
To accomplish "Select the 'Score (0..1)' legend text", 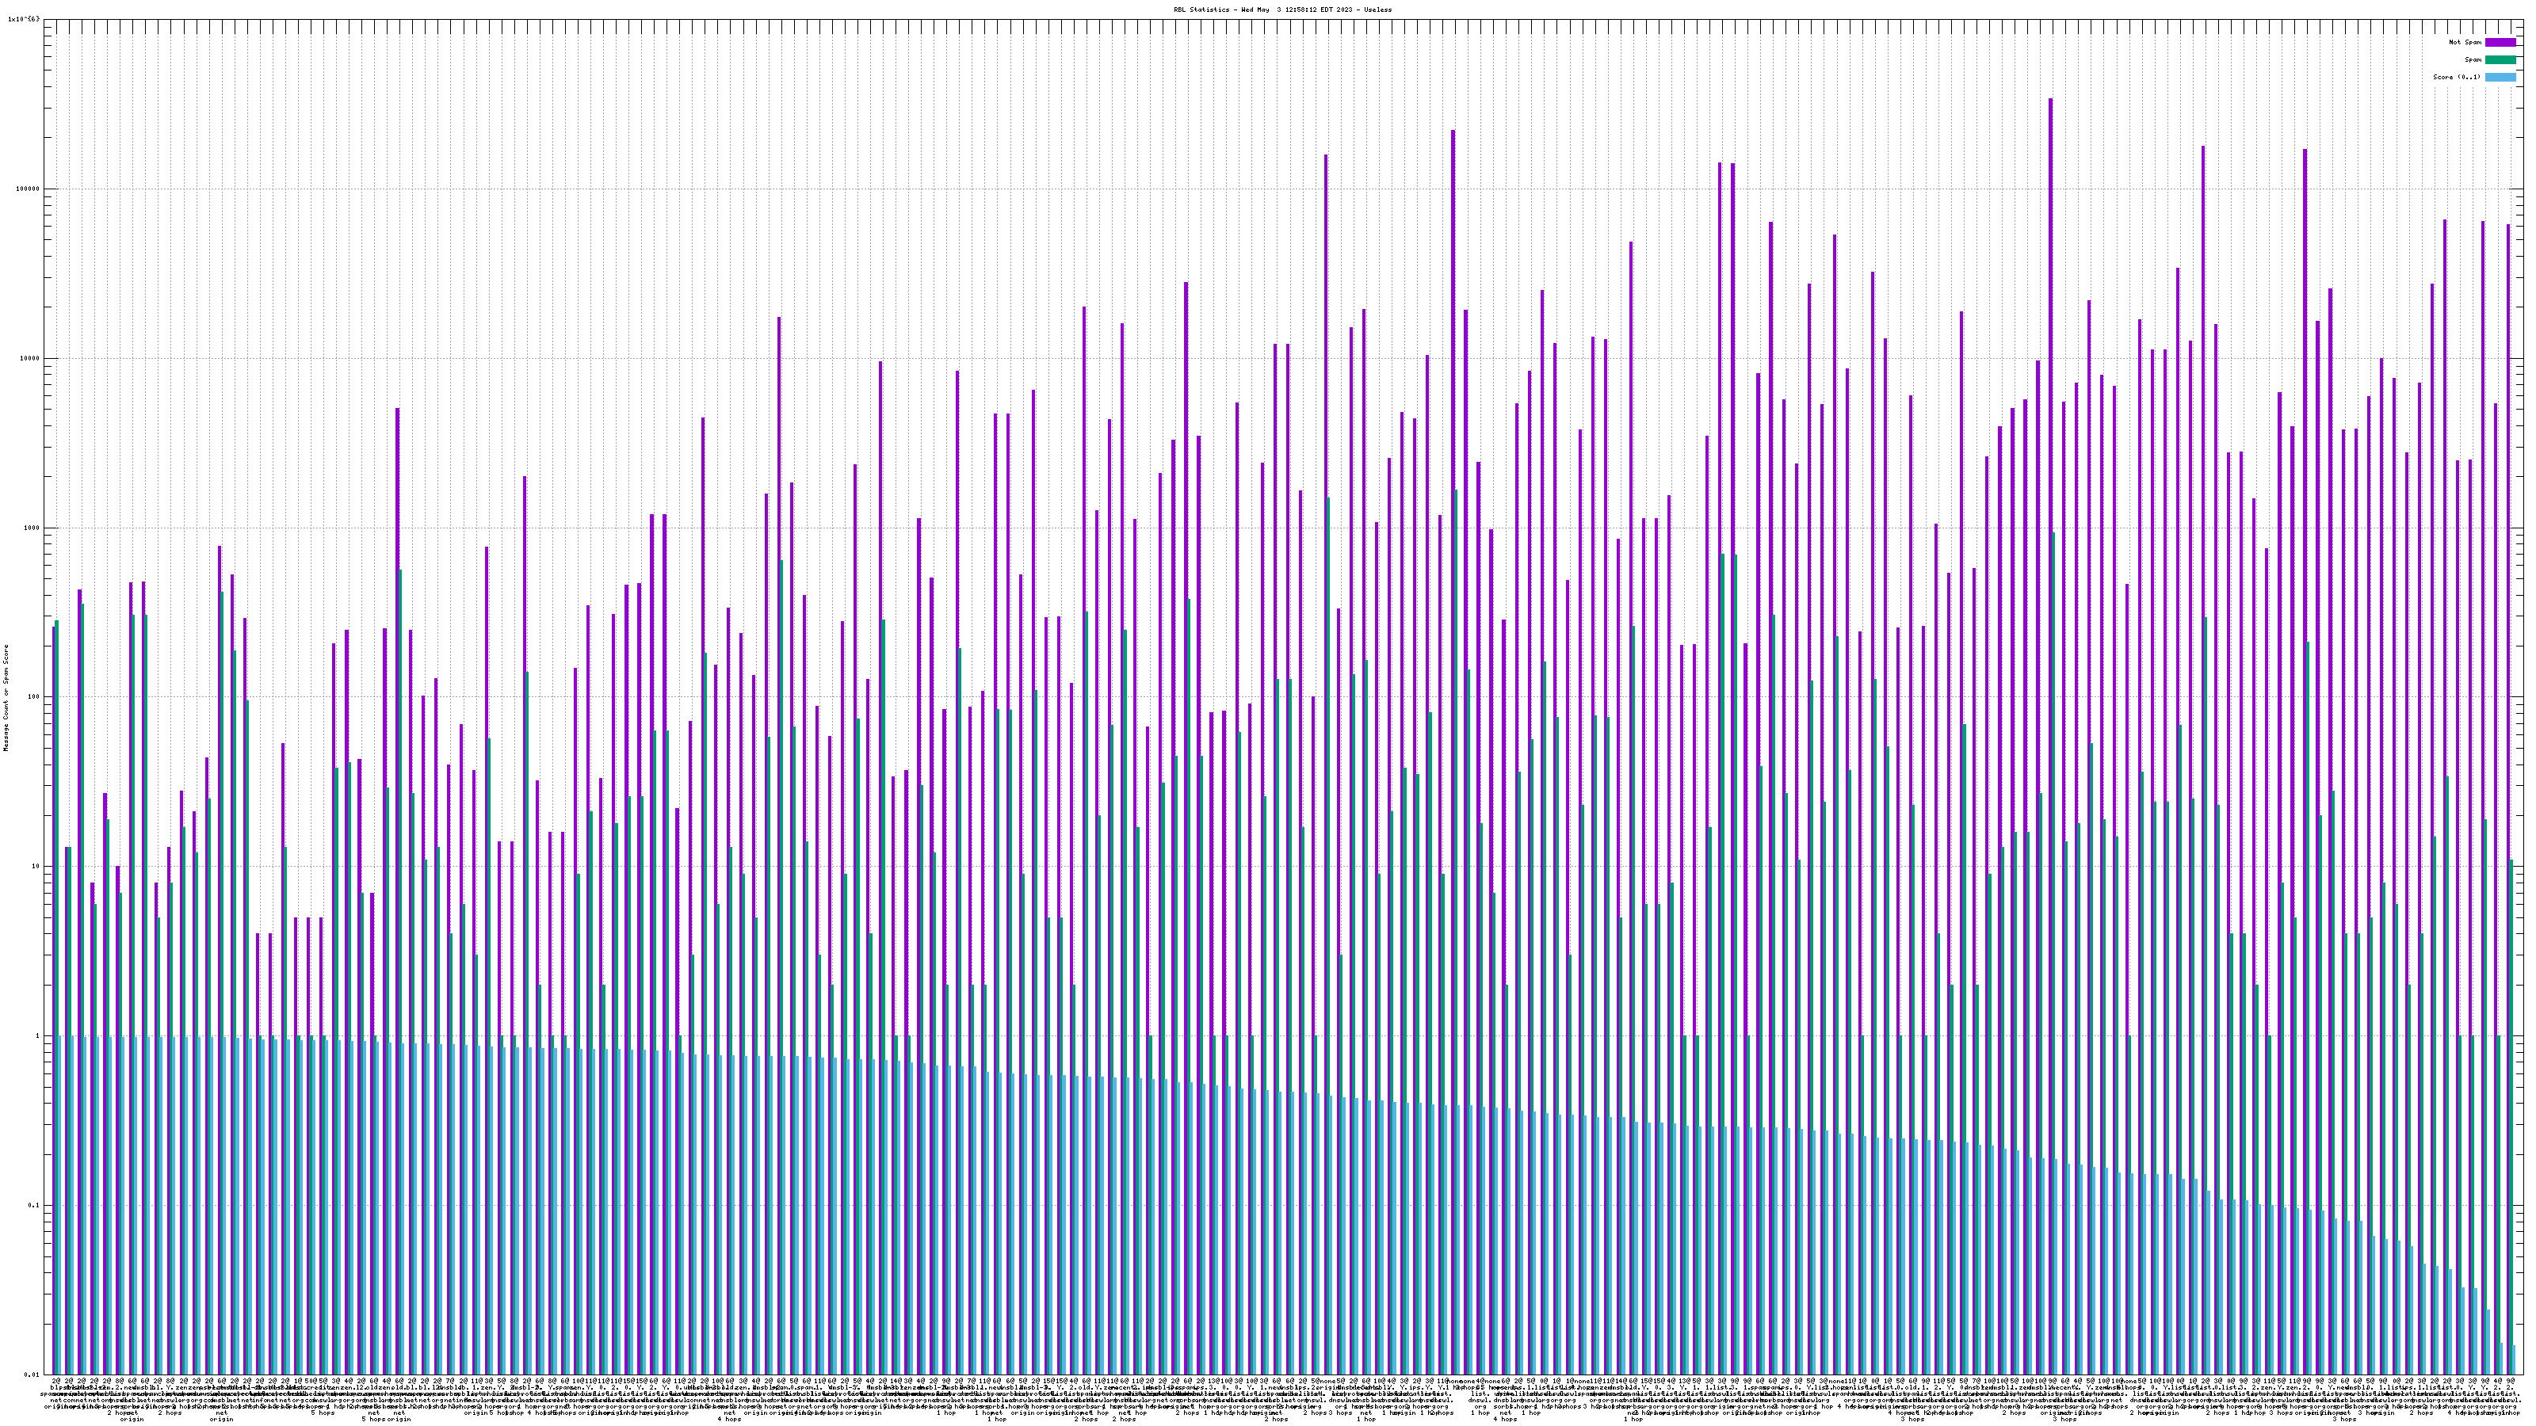I will click(2456, 77).
